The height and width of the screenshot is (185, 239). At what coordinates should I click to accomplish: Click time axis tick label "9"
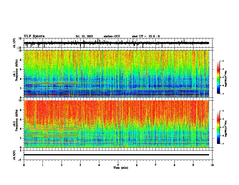pos(193,165)
